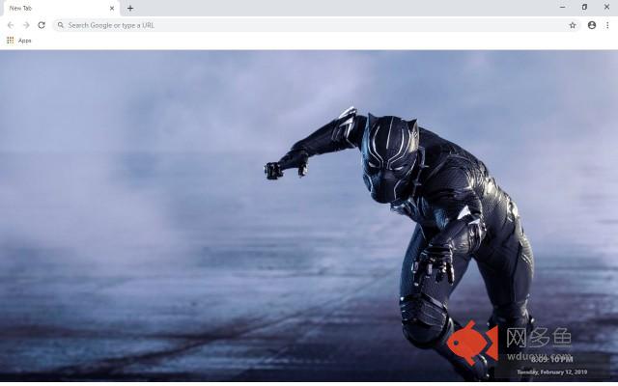Open the Chrome three-dot menu

coord(607,25)
